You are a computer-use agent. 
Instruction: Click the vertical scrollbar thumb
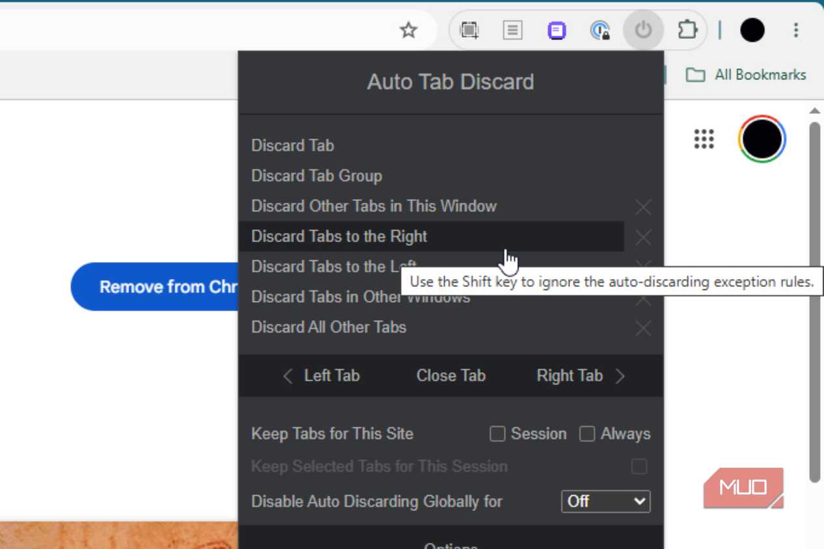pyautogui.click(x=815, y=302)
